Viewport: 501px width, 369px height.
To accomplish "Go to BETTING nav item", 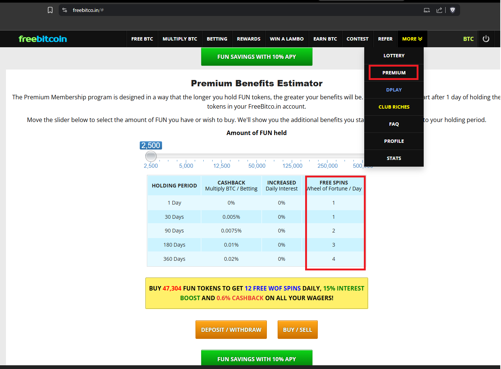I will click(x=217, y=39).
